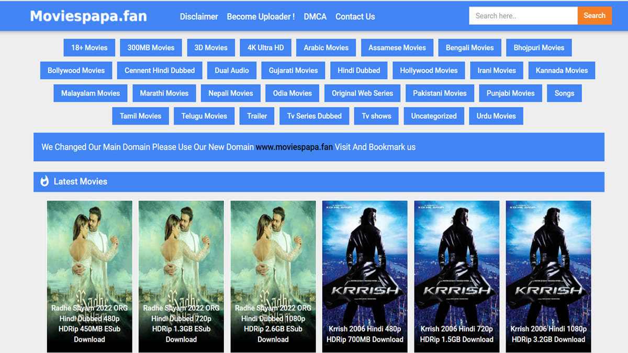Open the DMCA menu link

click(x=315, y=17)
